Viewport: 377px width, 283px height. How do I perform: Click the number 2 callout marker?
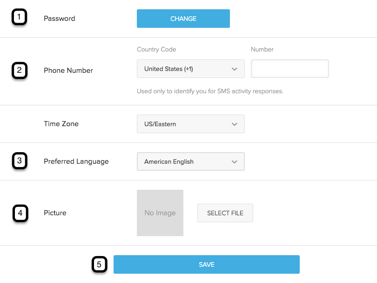pyautogui.click(x=19, y=71)
